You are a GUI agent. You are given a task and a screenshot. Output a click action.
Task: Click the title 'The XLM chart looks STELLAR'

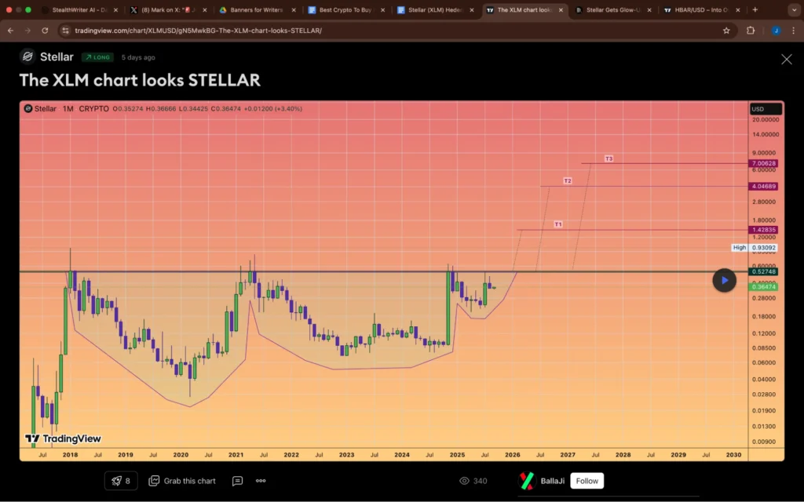[140, 81]
